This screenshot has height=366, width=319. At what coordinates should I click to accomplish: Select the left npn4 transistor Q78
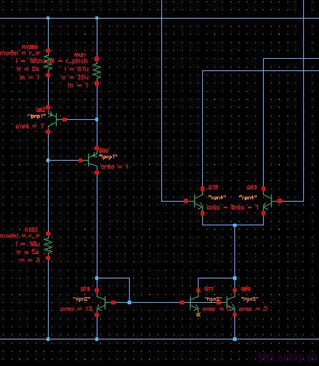tap(196, 201)
